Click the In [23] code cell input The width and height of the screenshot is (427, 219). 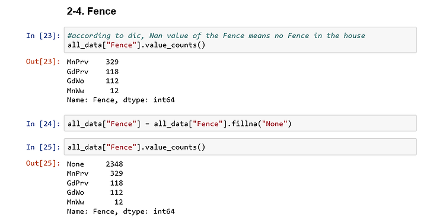[240, 40]
